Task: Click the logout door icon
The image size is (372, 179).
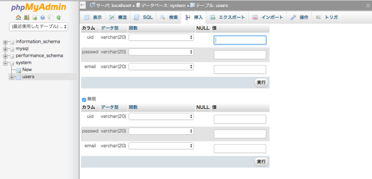Action: coord(26,17)
